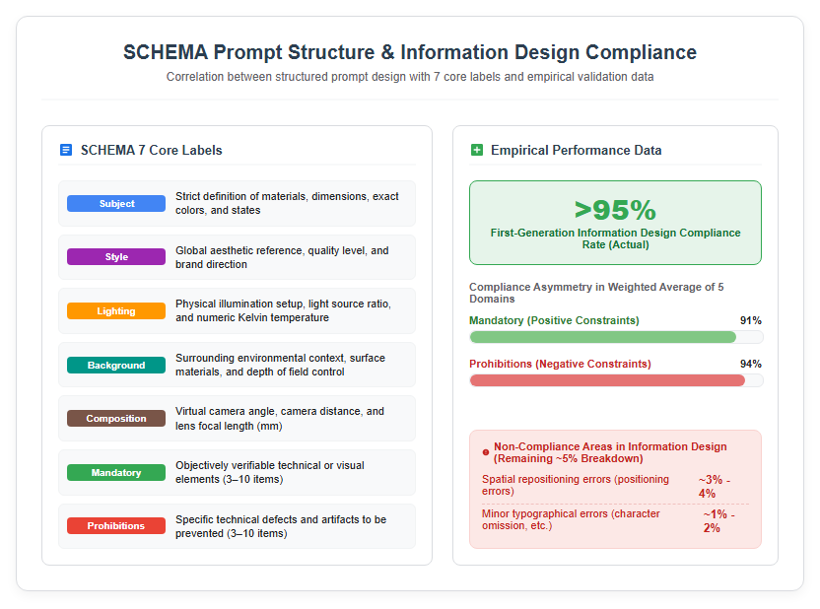The height and width of the screenshot is (609, 820).
Task: Click the Subject description about materials and dimensions
Action: pos(287,203)
